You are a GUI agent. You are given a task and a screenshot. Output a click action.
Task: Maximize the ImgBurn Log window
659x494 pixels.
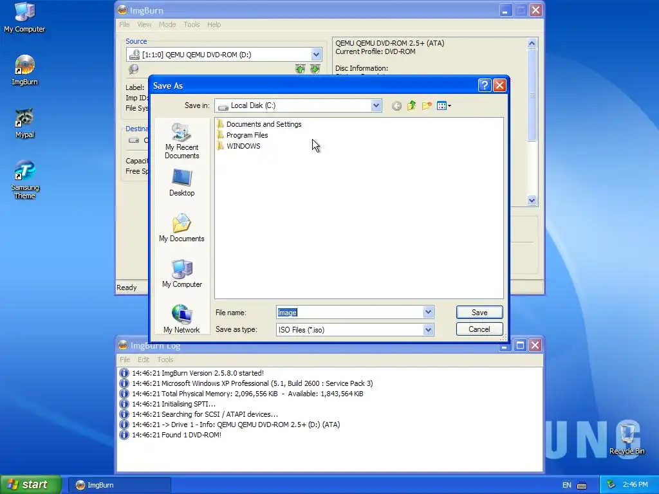[x=520, y=345]
